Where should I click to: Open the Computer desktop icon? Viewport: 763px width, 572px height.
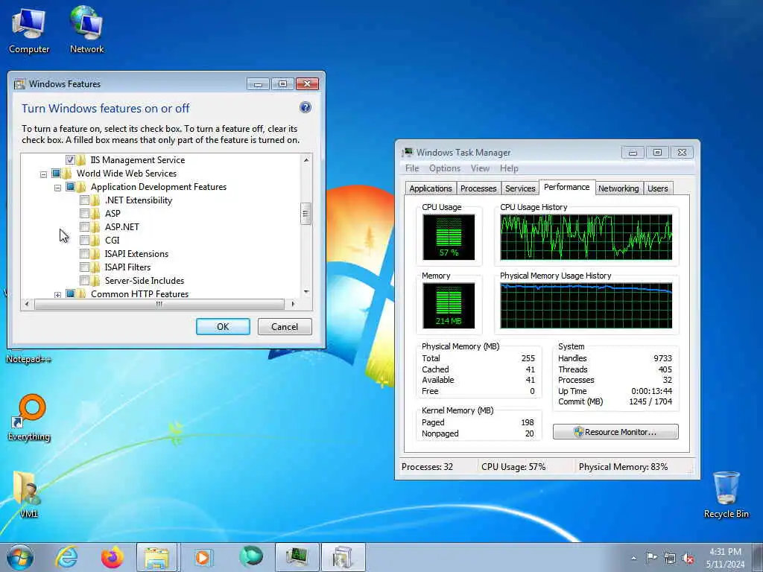[x=29, y=29]
